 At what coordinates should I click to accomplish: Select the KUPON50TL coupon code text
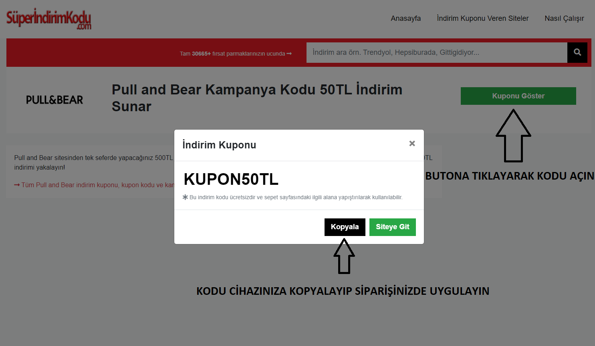[231, 179]
